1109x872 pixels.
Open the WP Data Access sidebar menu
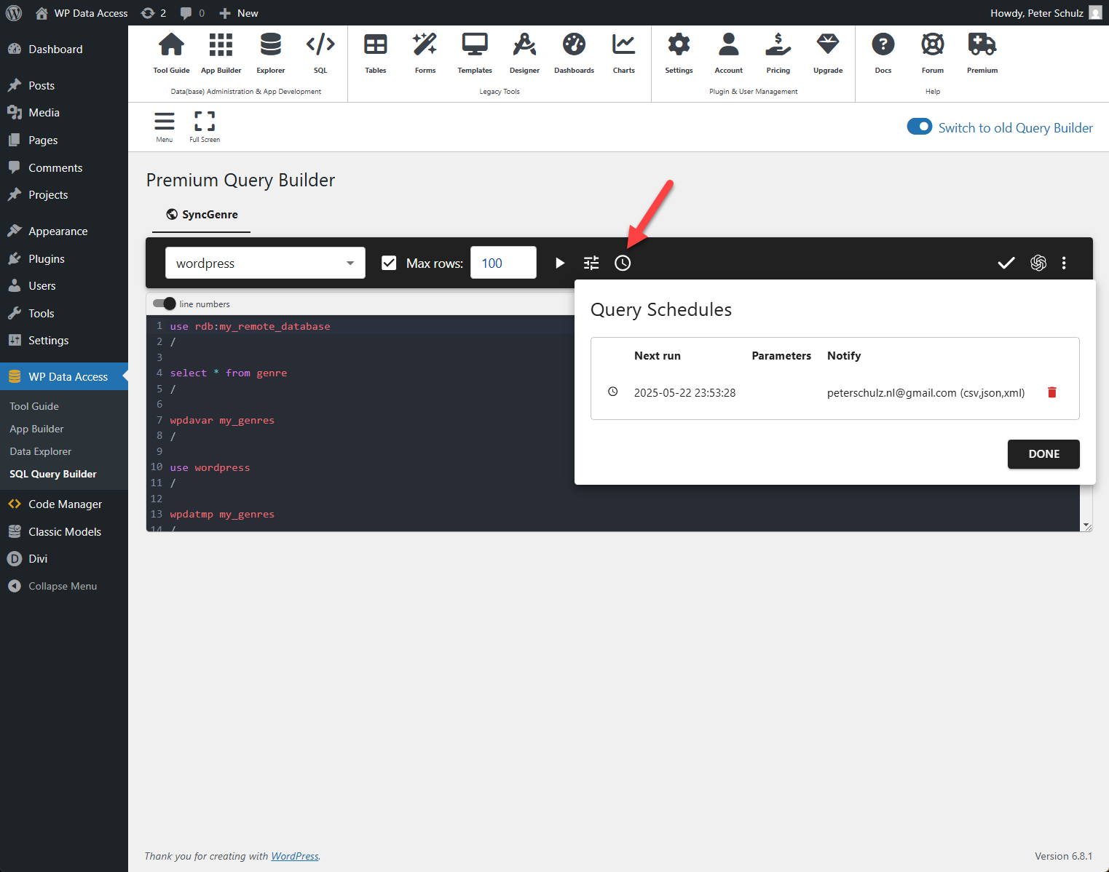pyautogui.click(x=64, y=376)
